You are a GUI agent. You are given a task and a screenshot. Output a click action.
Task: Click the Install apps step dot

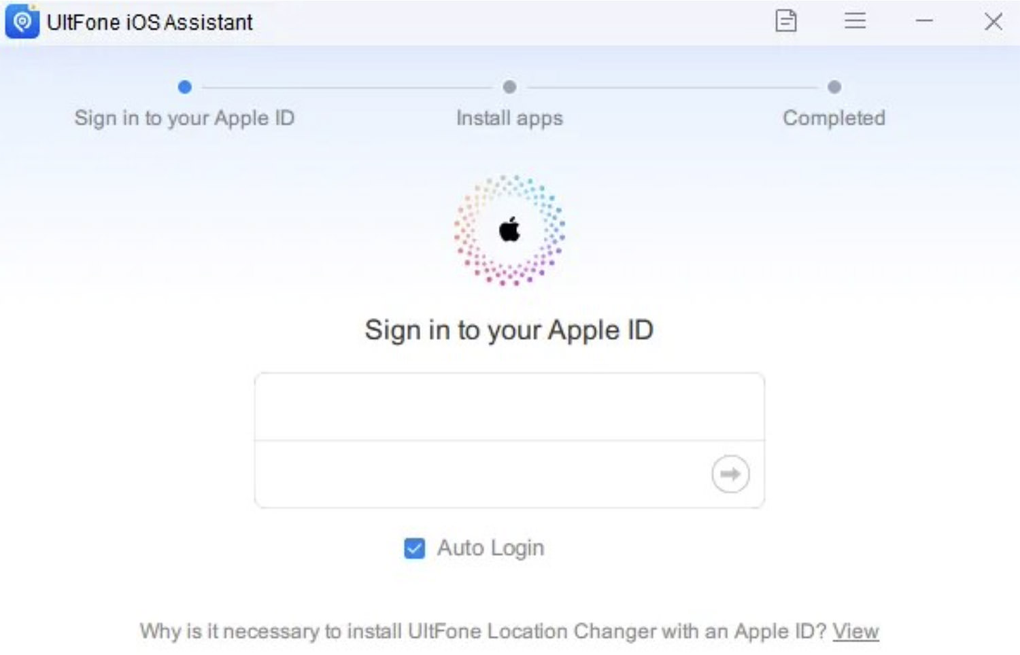click(x=509, y=87)
